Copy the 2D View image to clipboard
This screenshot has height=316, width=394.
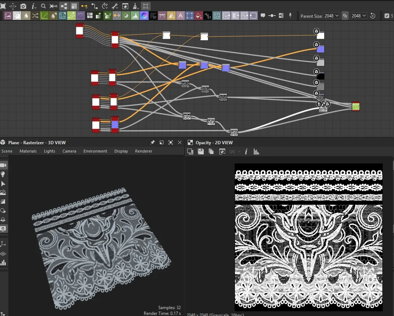click(x=211, y=151)
